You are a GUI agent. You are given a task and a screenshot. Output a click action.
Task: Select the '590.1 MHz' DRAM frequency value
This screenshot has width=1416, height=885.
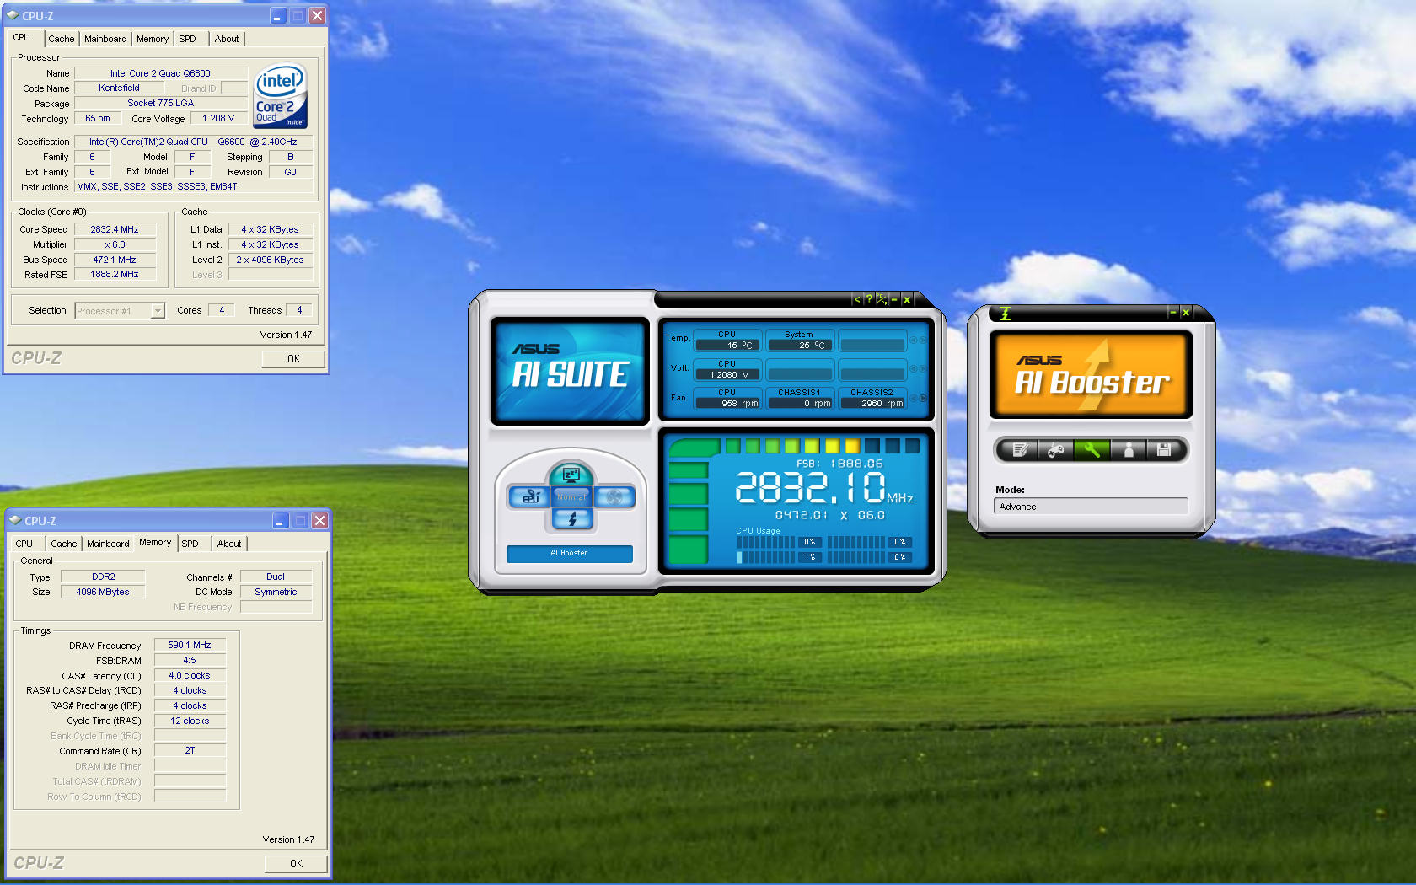(190, 645)
